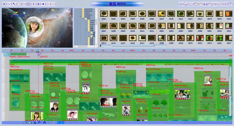The height and width of the screenshot is (126, 234).
Task: Click the folder tree scroll right arrow
Action: click(x=94, y=47)
